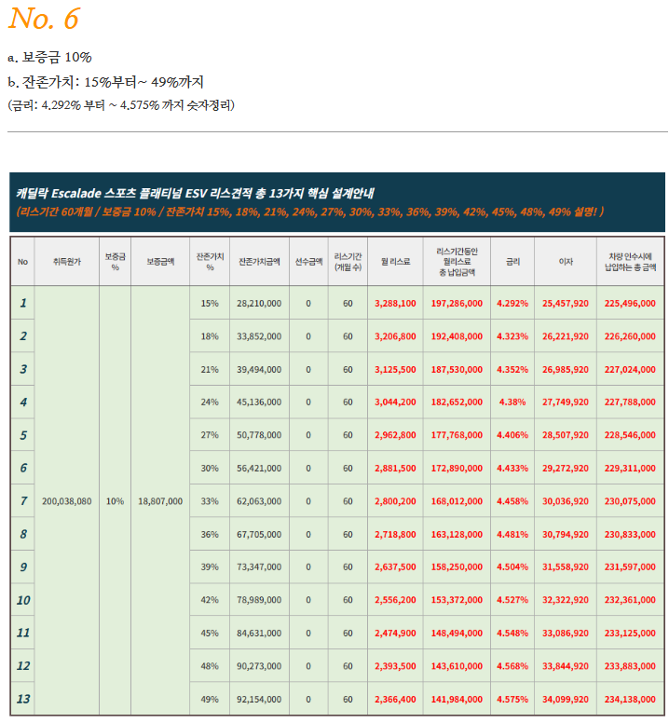Click the '잔존가치금액' column header
The image size is (669, 723).
(259, 262)
